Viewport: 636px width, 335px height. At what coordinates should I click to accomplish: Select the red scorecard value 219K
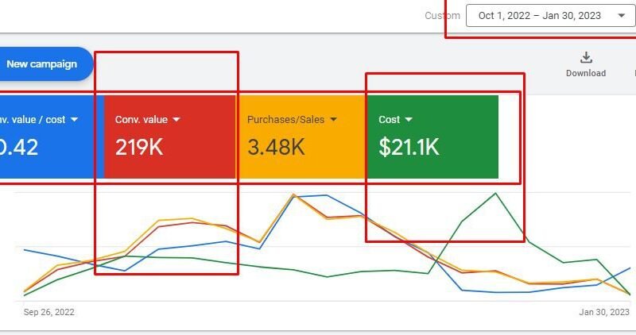(139, 147)
